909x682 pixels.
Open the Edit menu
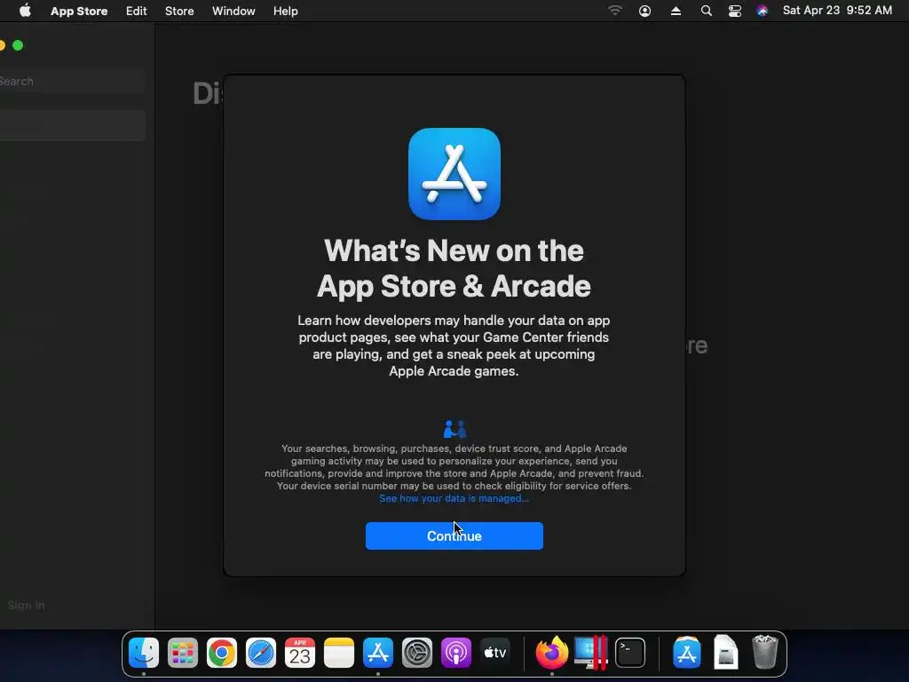pos(136,11)
